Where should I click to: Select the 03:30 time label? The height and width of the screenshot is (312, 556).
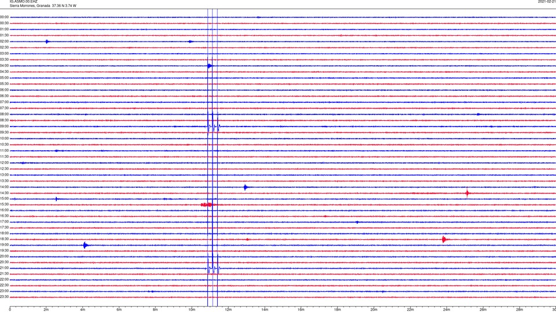(4, 60)
